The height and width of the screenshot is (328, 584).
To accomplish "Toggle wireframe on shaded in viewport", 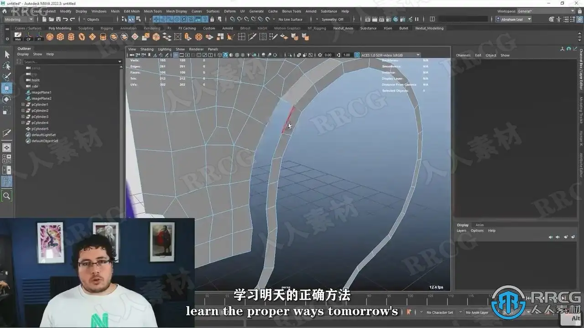I will [x=238, y=55].
